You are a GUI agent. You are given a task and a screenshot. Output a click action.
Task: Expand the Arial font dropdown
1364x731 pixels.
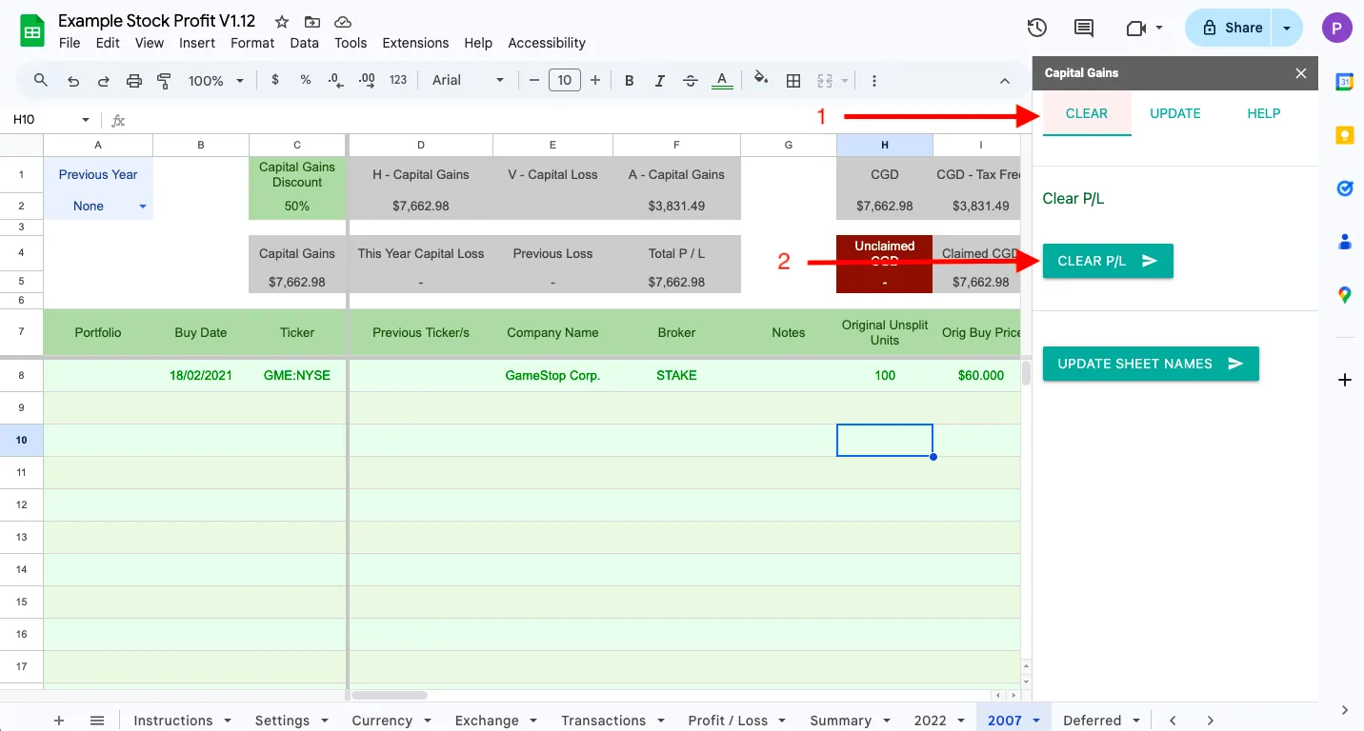point(468,81)
